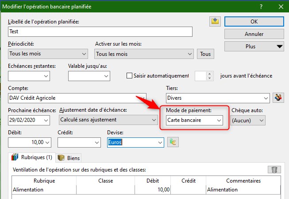Viewport: 289px width, 199px height.
Task: Click the Tous button
Action: pos(205,54)
